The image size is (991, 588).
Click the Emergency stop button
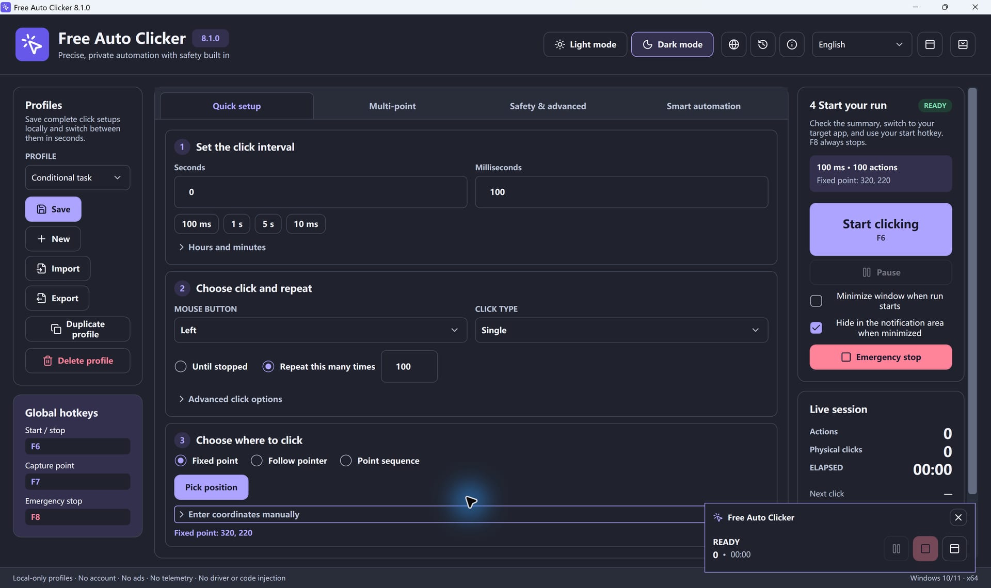point(881,357)
